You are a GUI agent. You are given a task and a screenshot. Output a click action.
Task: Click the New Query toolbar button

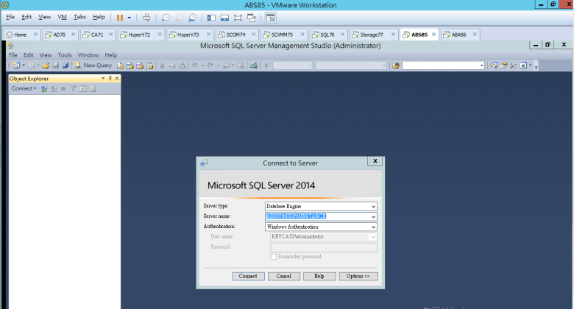point(93,65)
